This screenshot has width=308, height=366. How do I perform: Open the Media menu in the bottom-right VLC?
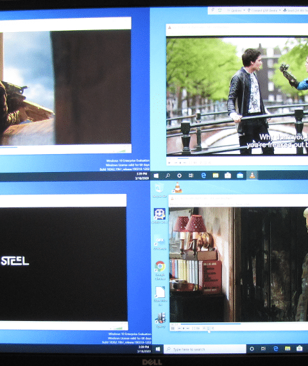174,204
